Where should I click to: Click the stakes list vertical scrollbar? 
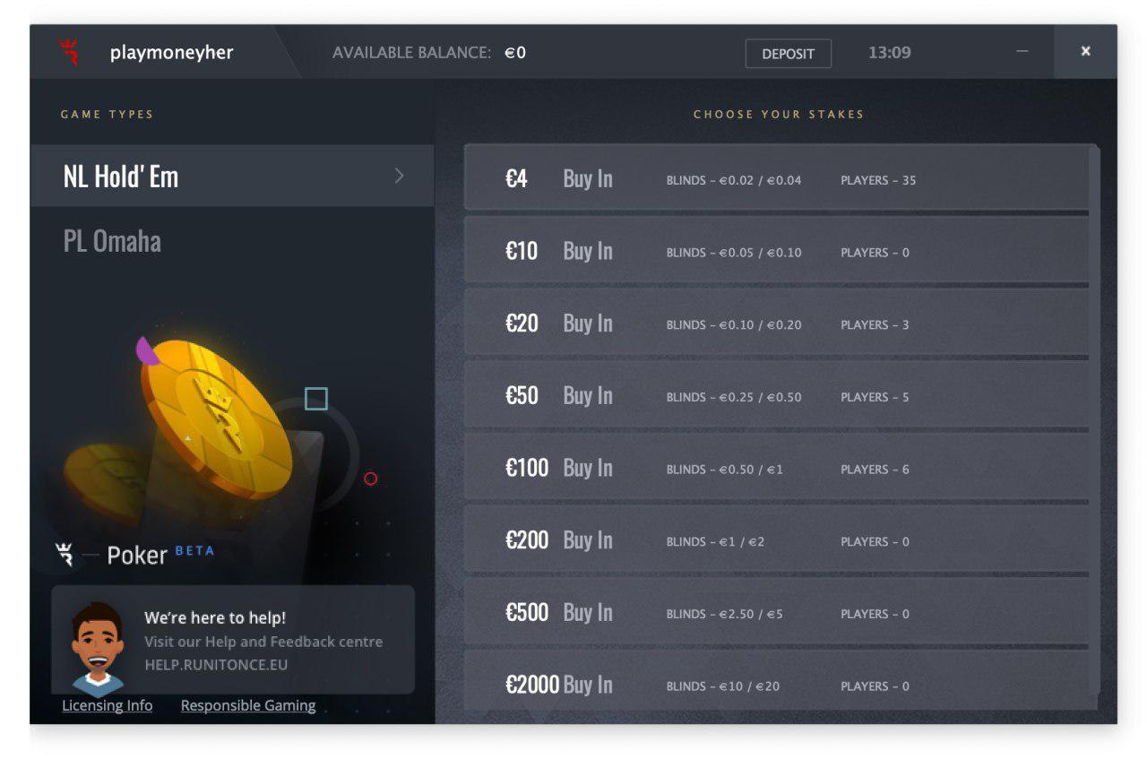(x=1095, y=419)
